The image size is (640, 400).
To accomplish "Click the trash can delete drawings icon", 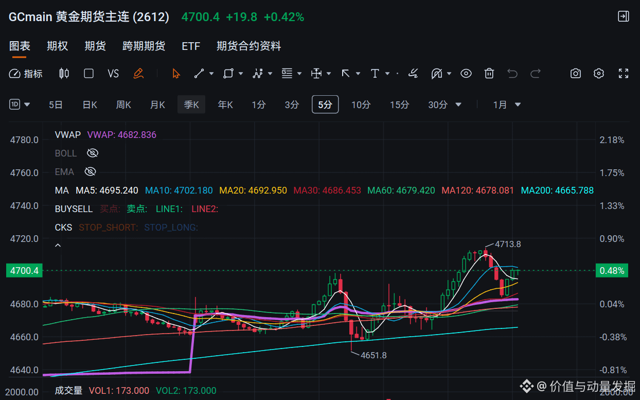I will point(489,74).
